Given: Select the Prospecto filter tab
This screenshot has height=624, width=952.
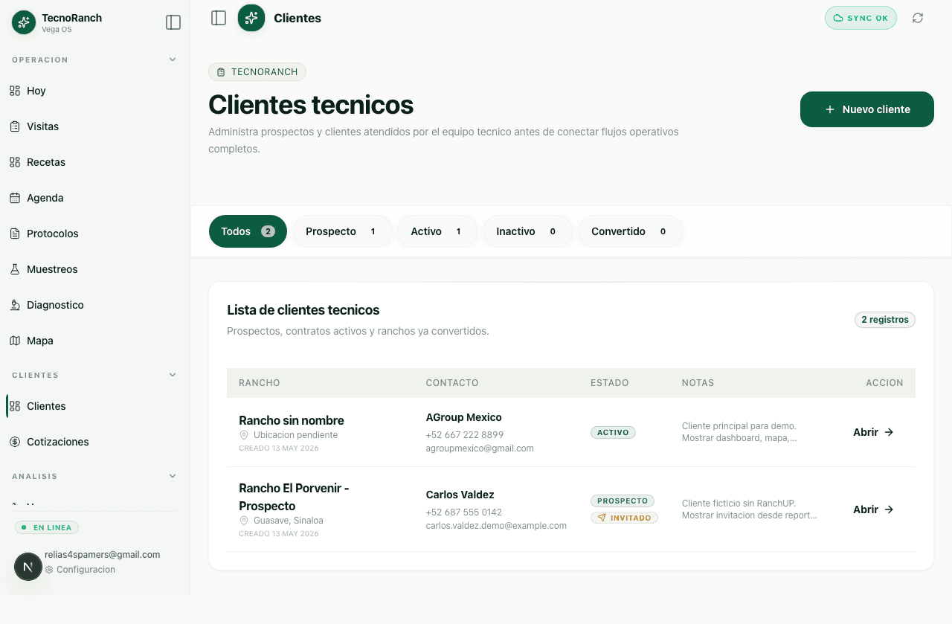Looking at the screenshot, I should pyautogui.click(x=342, y=231).
